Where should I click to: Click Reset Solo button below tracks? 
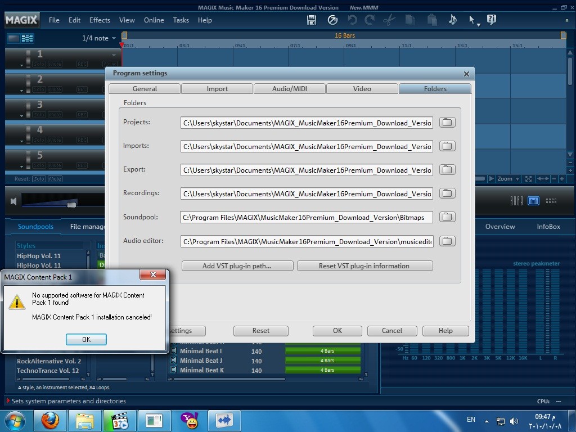pos(39,179)
